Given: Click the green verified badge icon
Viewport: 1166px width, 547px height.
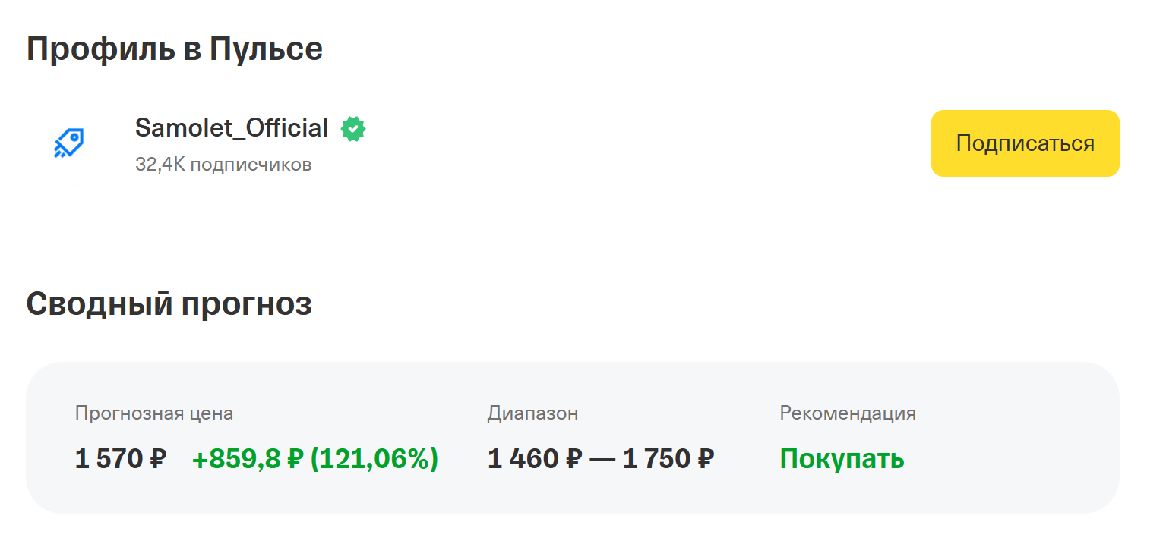Looking at the screenshot, I should tap(353, 129).
